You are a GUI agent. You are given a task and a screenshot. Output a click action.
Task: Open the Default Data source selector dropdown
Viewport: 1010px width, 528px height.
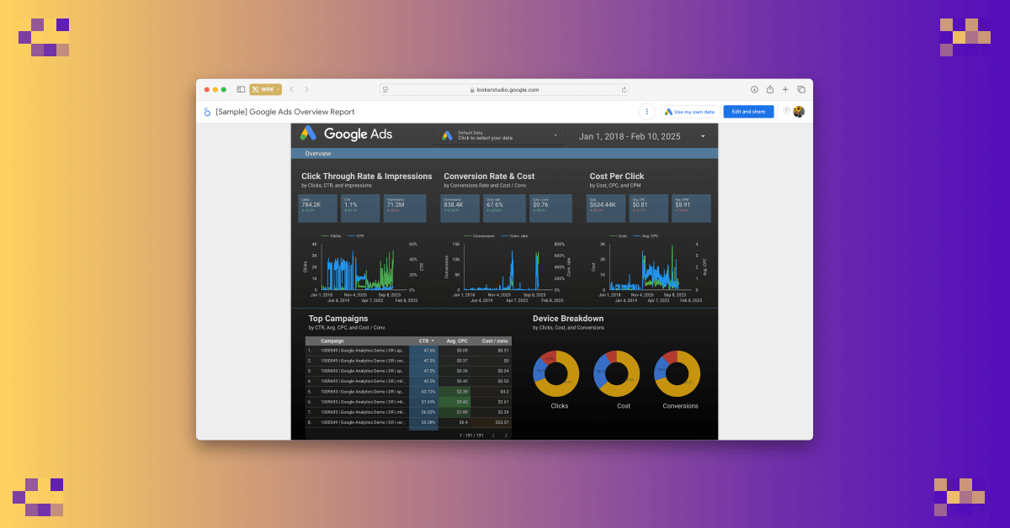[x=500, y=135]
